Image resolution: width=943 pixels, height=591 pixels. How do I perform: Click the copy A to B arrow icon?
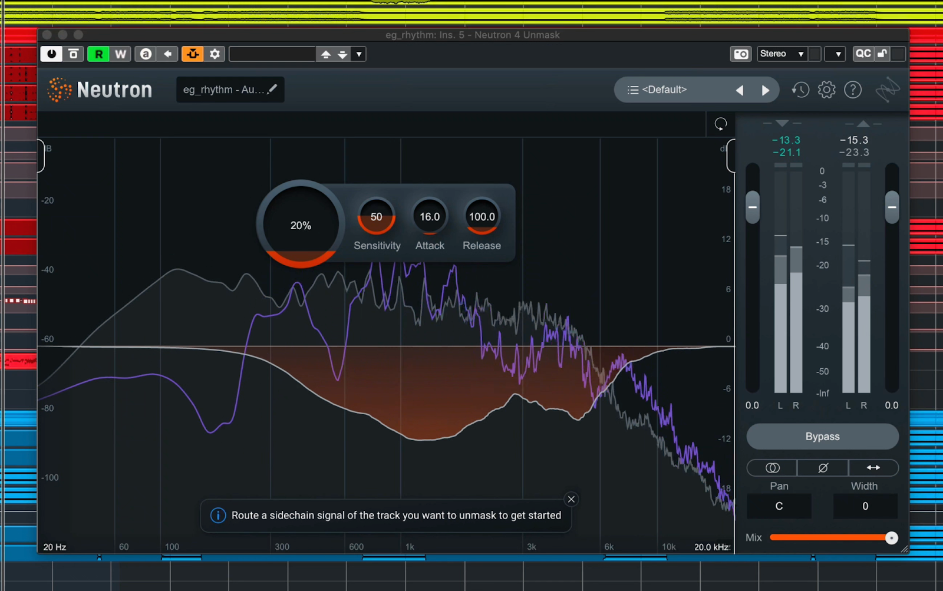click(x=168, y=54)
